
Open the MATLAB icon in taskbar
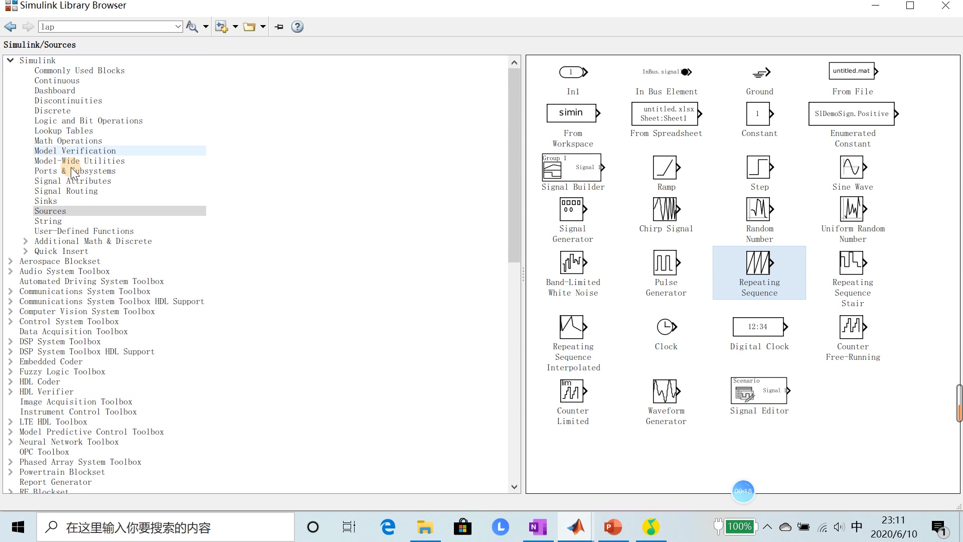[576, 527]
